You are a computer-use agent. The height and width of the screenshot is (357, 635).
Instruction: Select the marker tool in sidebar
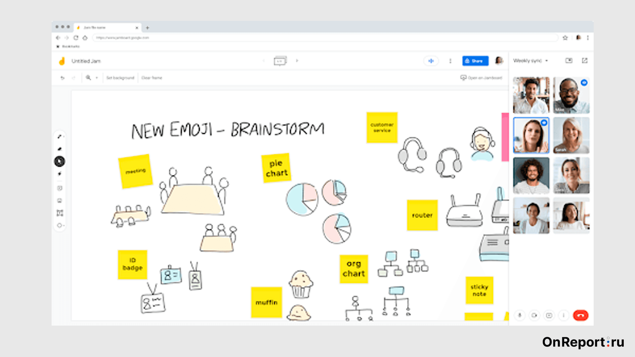pos(61,149)
